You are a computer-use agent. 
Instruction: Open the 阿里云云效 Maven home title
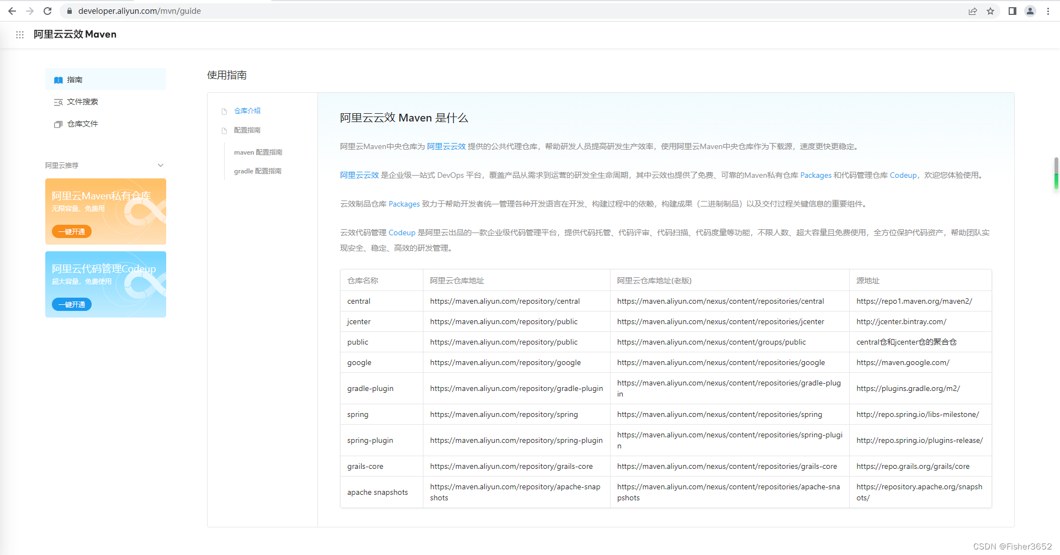pyautogui.click(x=75, y=34)
